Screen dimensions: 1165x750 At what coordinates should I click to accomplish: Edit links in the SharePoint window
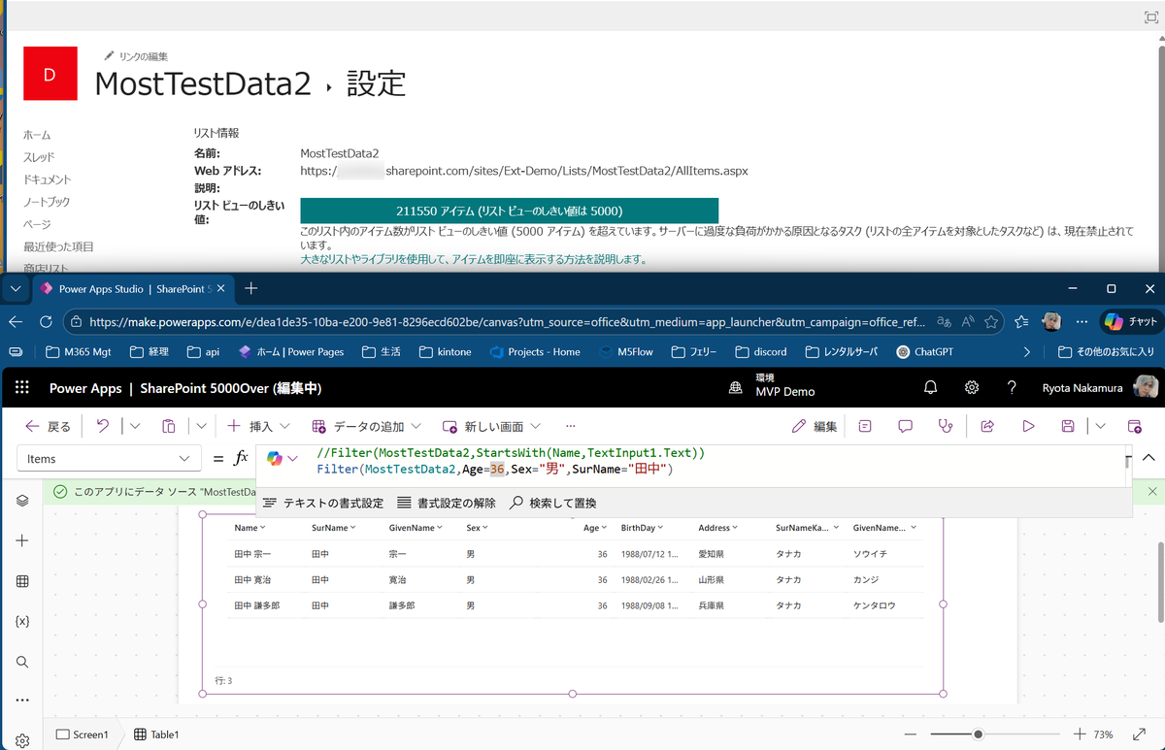(136, 56)
